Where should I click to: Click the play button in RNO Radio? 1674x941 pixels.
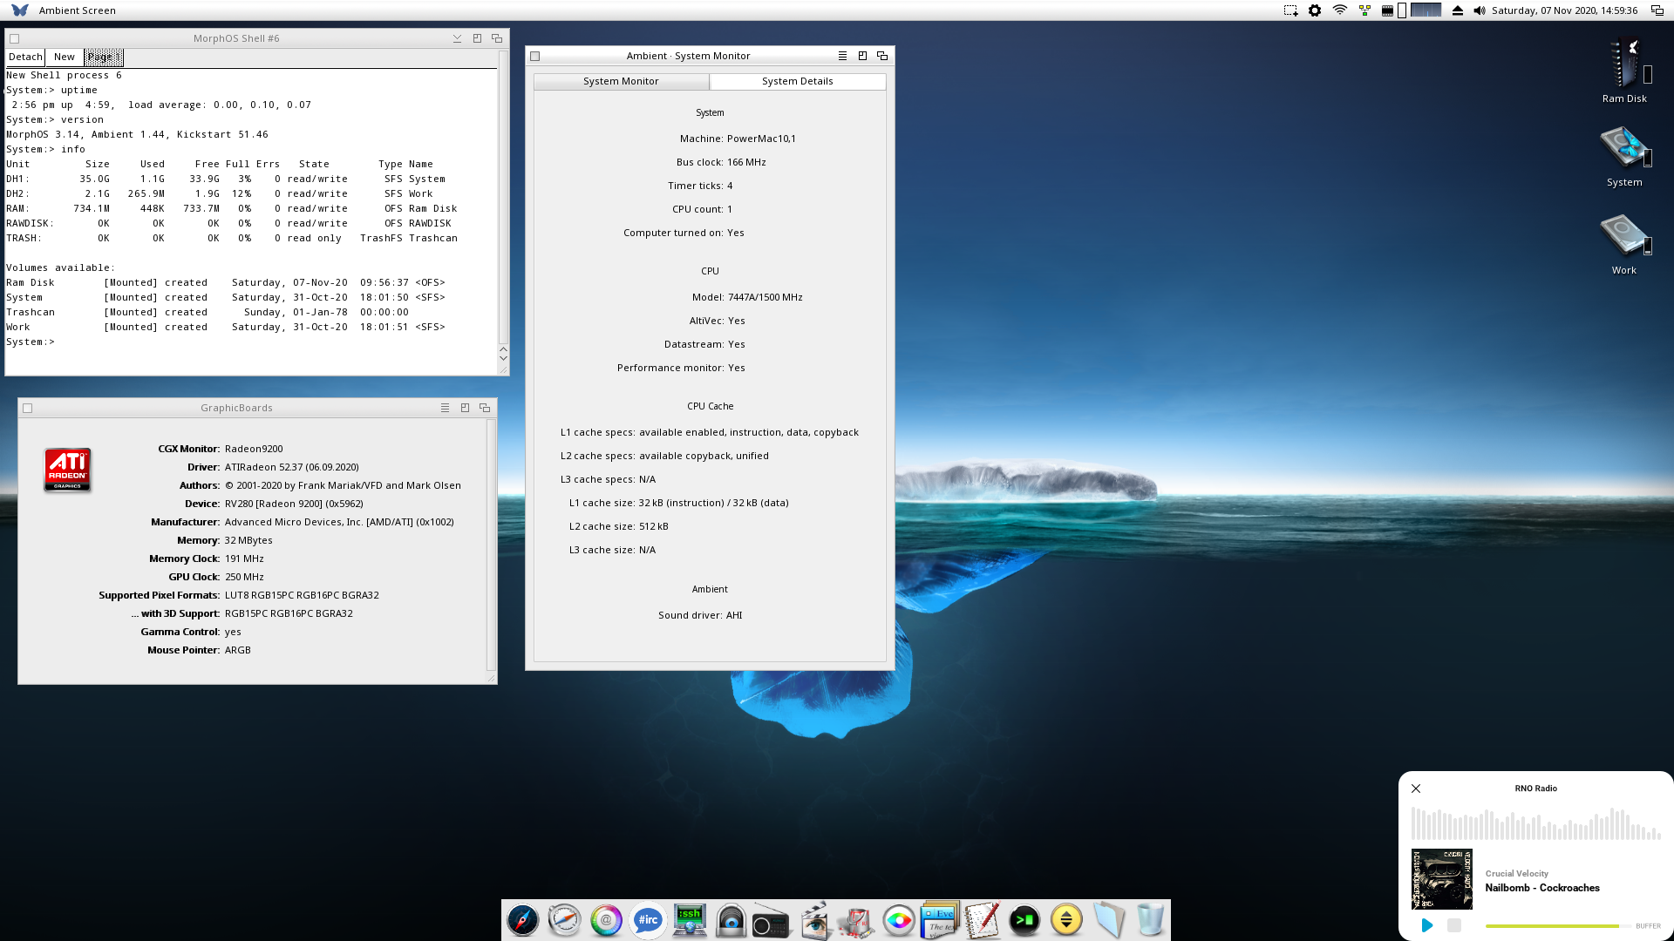[1426, 925]
